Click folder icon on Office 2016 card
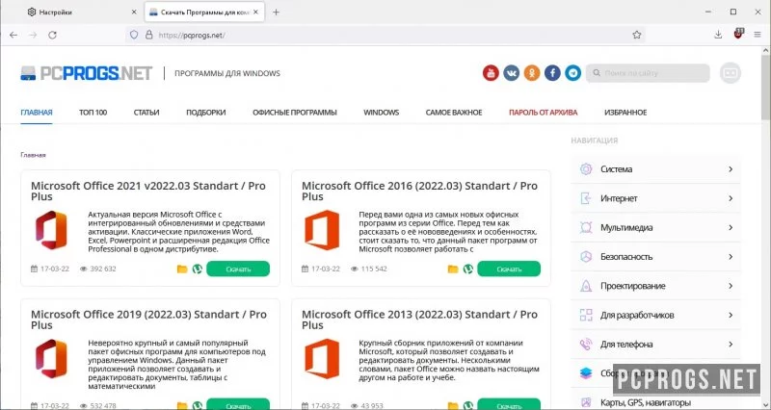 [x=453, y=269]
